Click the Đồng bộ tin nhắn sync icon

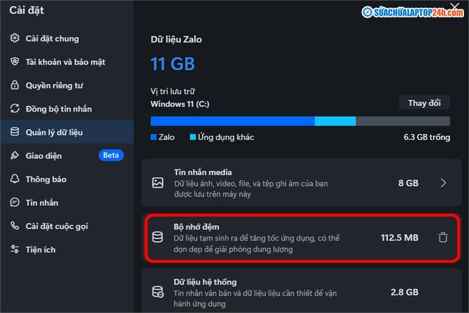15,109
